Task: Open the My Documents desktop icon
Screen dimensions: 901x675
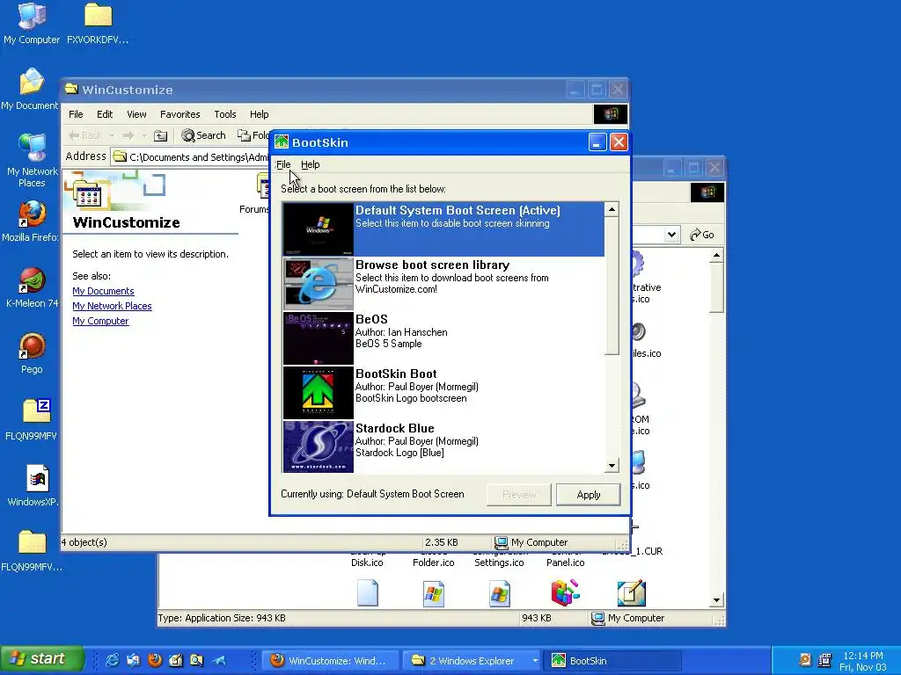Action: 31,89
